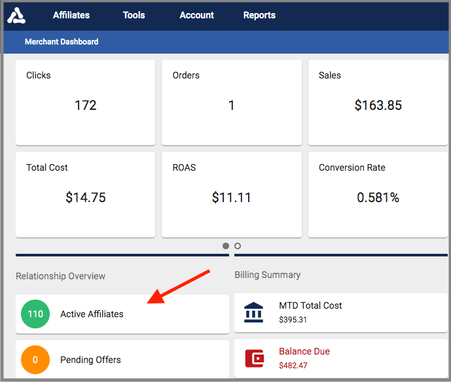Open the Active Affiliates link

pos(92,314)
